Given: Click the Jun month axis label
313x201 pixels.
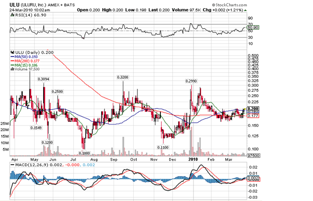Looking at the screenshot, I should (x=53, y=159).
